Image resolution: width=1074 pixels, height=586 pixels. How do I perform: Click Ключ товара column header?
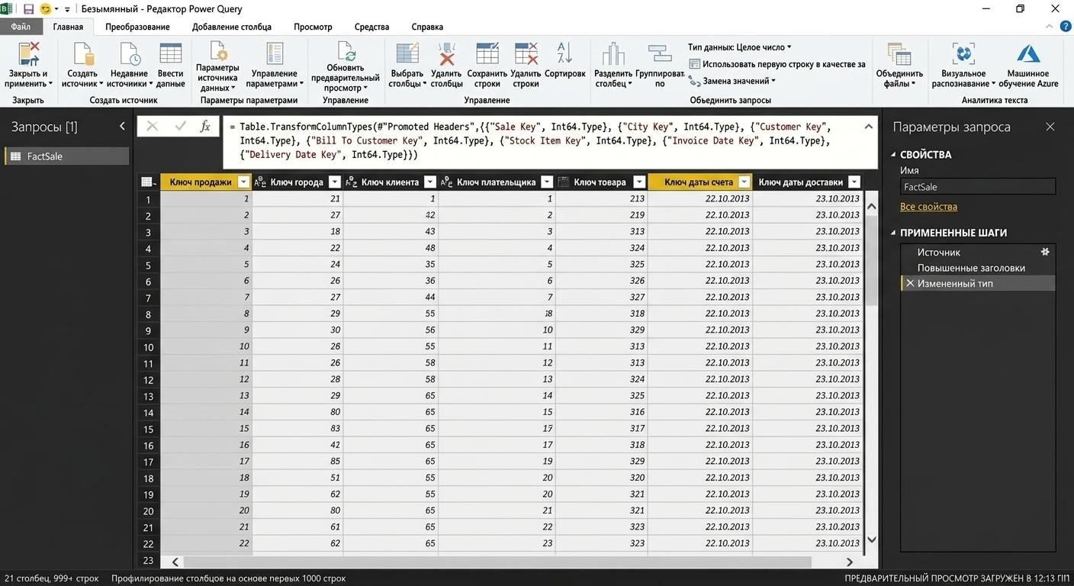click(600, 182)
